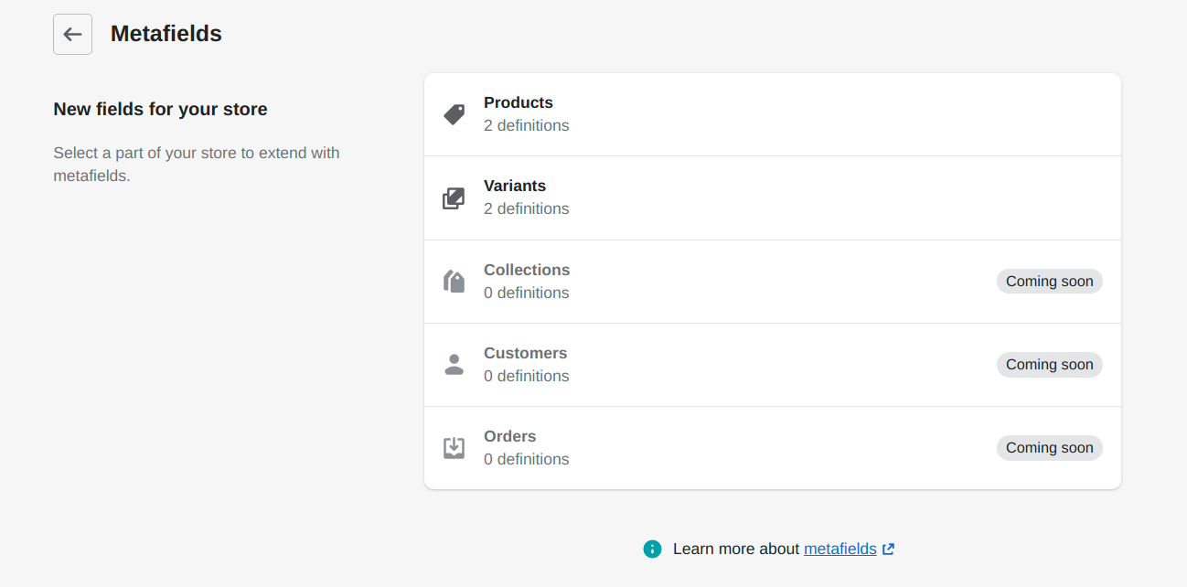Select the Orders row title
The width and height of the screenshot is (1187, 587).
[509, 436]
